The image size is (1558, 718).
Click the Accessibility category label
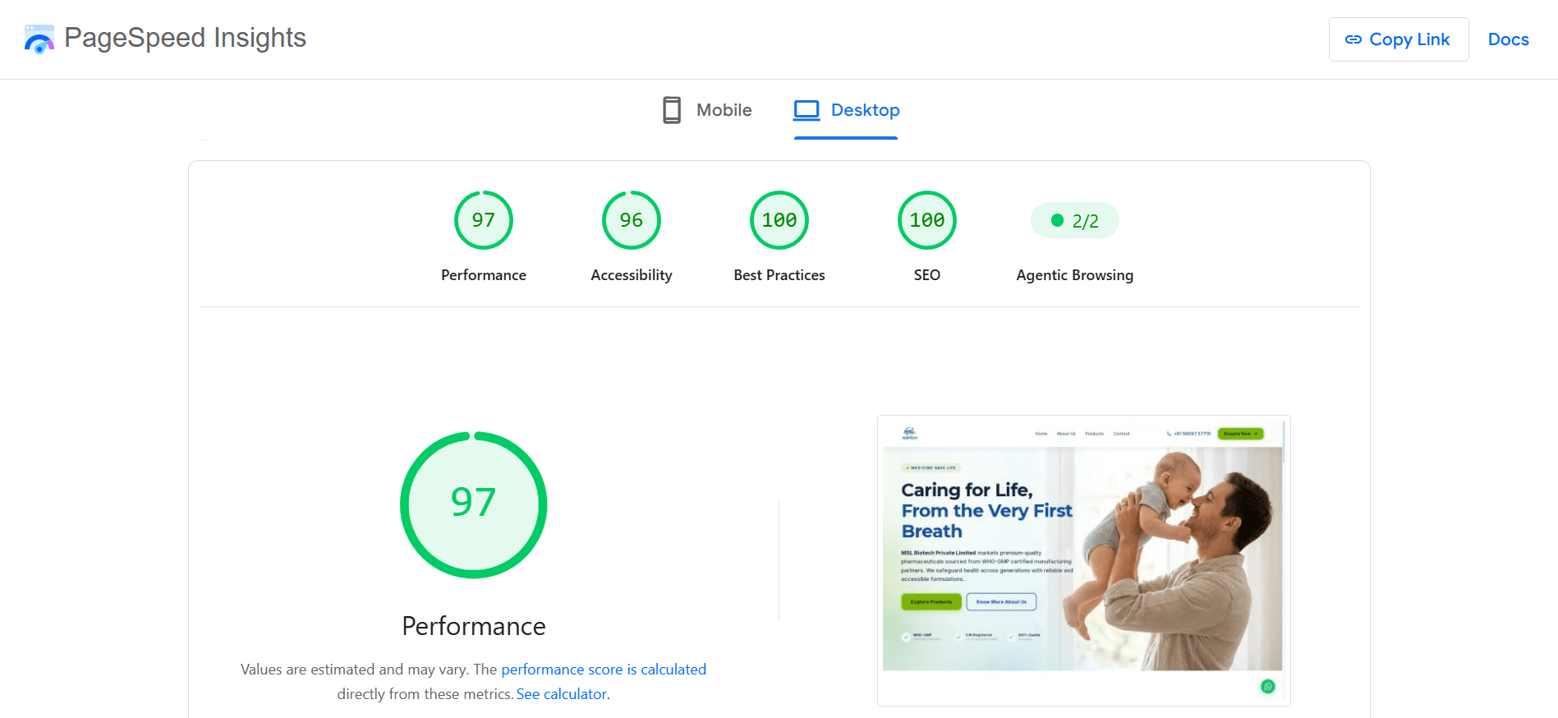click(x=632, y=275)
